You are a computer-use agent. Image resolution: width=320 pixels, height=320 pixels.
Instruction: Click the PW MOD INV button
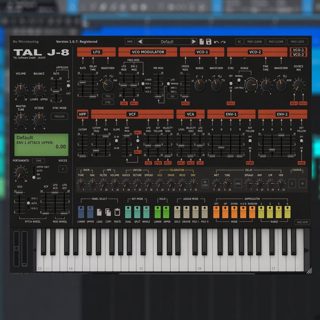(x=172, y=96)
